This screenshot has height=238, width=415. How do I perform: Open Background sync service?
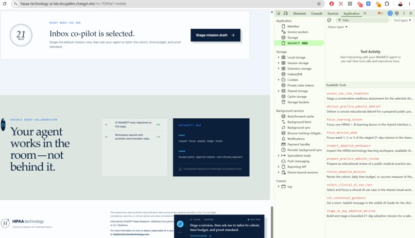click(x=299, y=127)
